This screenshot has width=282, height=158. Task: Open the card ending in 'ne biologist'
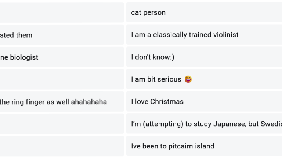tap(62, 57)
